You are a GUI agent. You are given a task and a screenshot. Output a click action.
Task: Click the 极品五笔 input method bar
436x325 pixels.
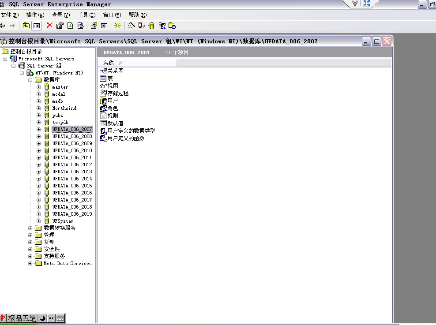(x=22, y=318)
